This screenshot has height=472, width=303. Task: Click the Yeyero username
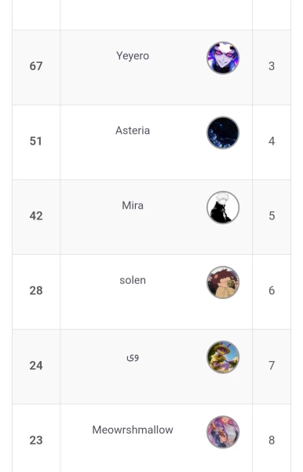(133, 56)
